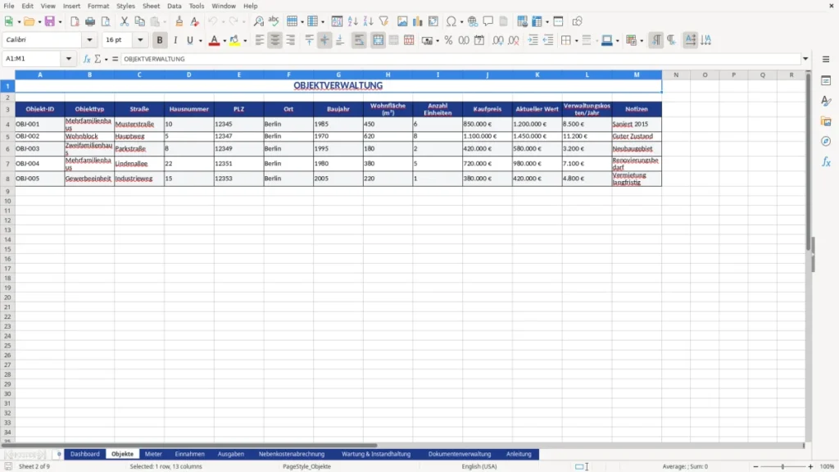Open font color dropdown arrow

point(224,41)
